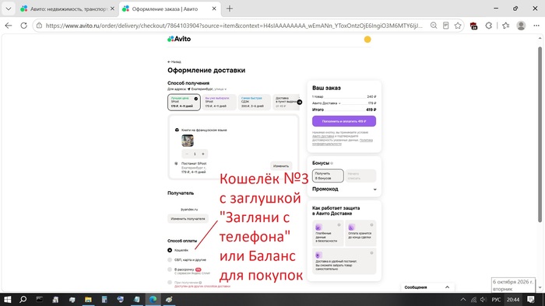Screen dimensions: 545x306
Task: Select the СБП, карта и другие payment
Action: [170, 259]
